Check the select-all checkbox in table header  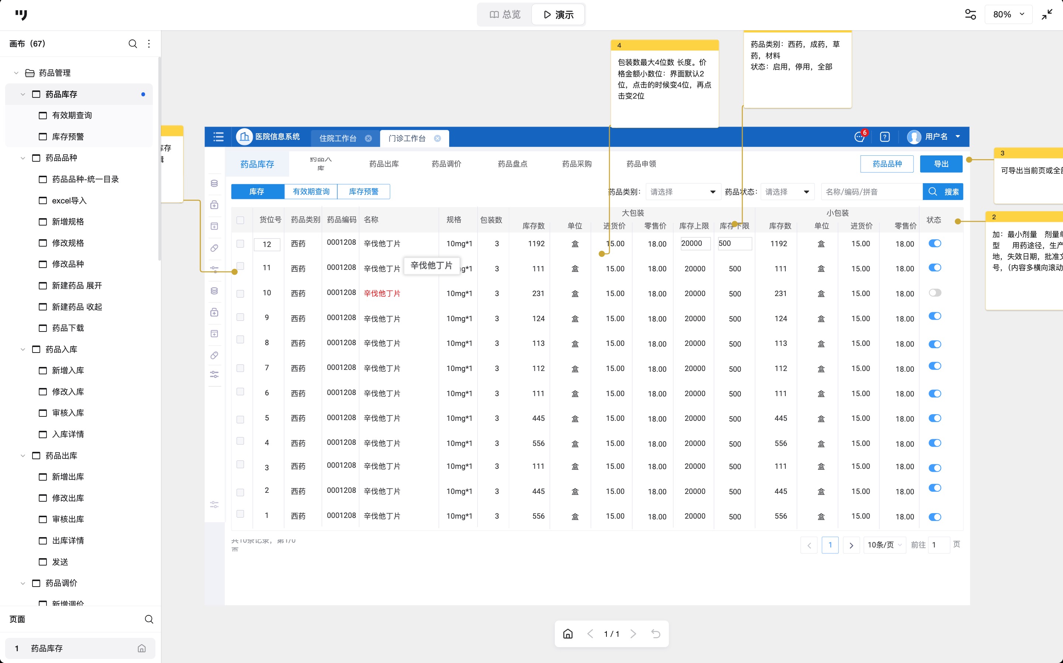click(x=240, y=220)
